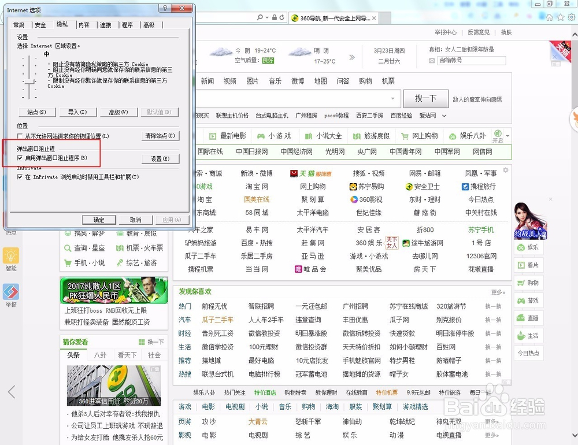Open address bar search dropdown arrow

click(267, 17)
